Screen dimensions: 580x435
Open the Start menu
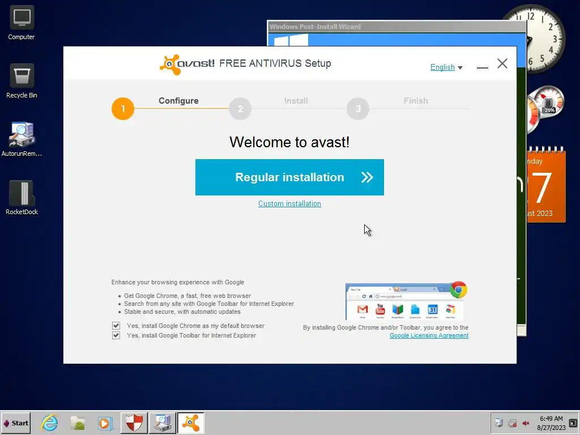pos(15,423)
